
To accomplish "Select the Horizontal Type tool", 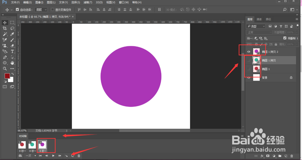I will click(12, 51).
